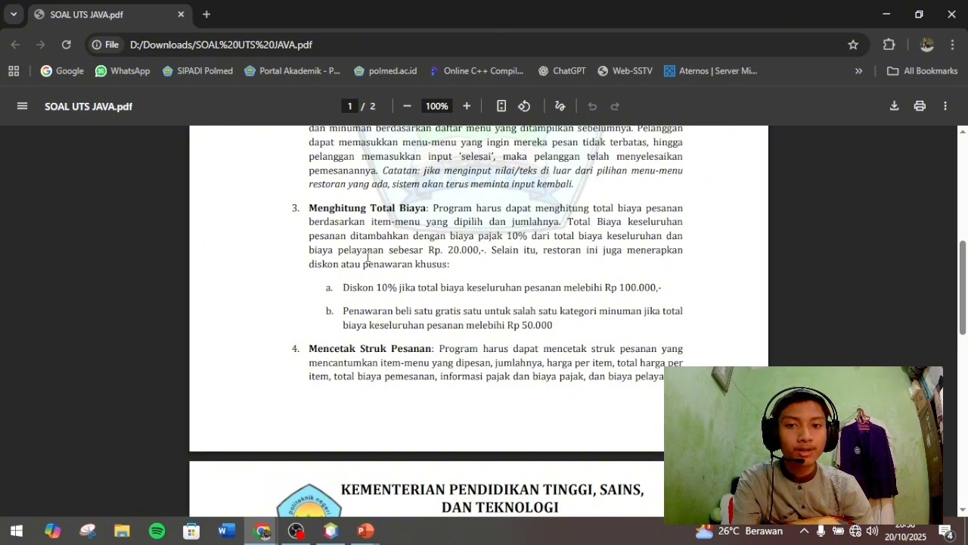
Task: Open the apps grid in bookmarks bar
Action: coord(14,71)
